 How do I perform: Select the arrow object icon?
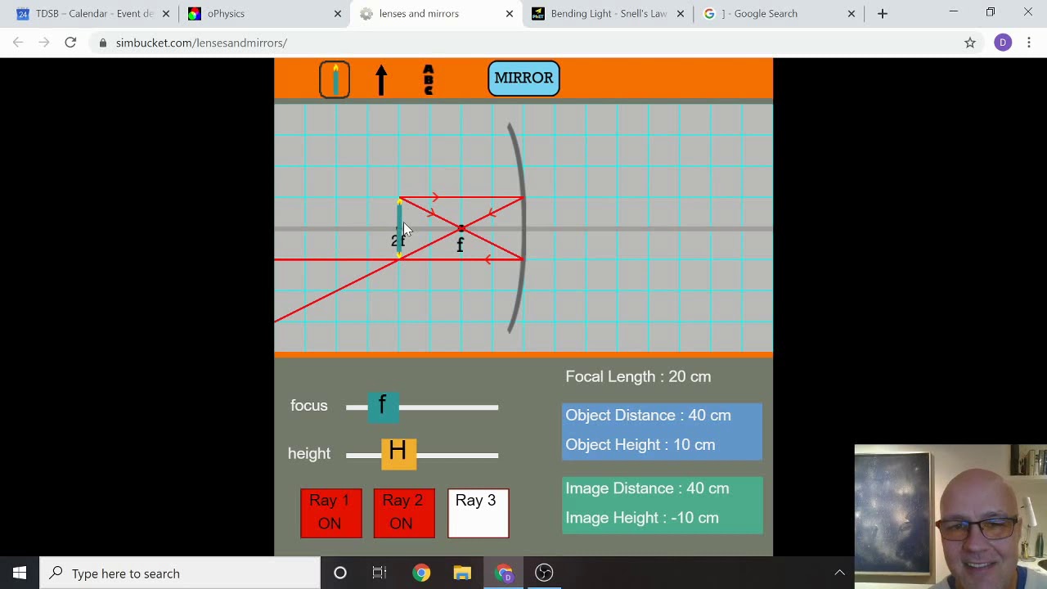pos(381,79)
